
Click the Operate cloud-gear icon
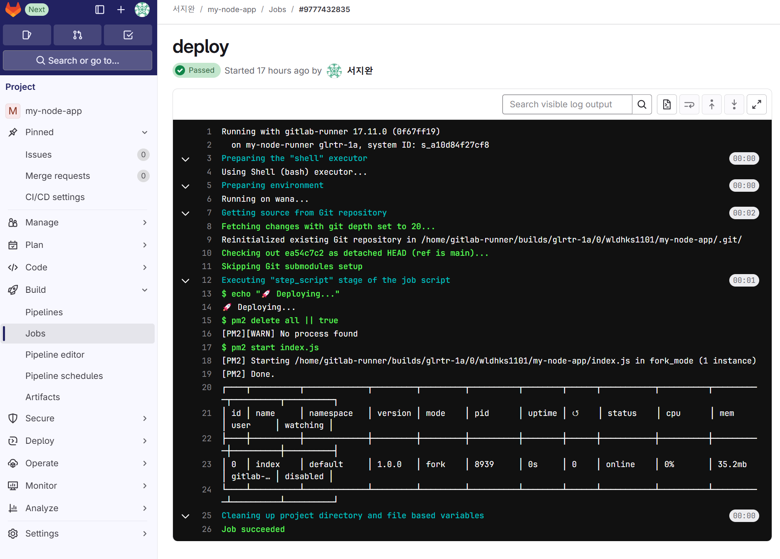(13, 463)
